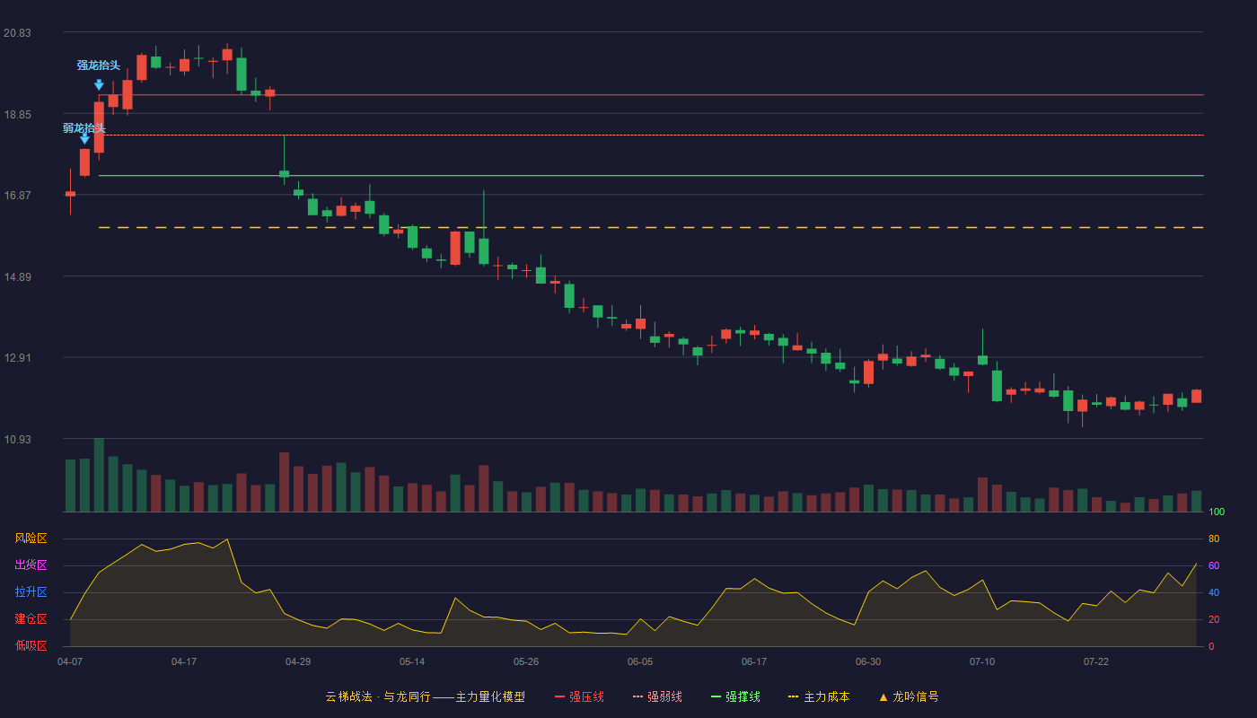Select the 建仓区 zone label
Viewport: 1257px width, 718px height.
click(31, 619)
